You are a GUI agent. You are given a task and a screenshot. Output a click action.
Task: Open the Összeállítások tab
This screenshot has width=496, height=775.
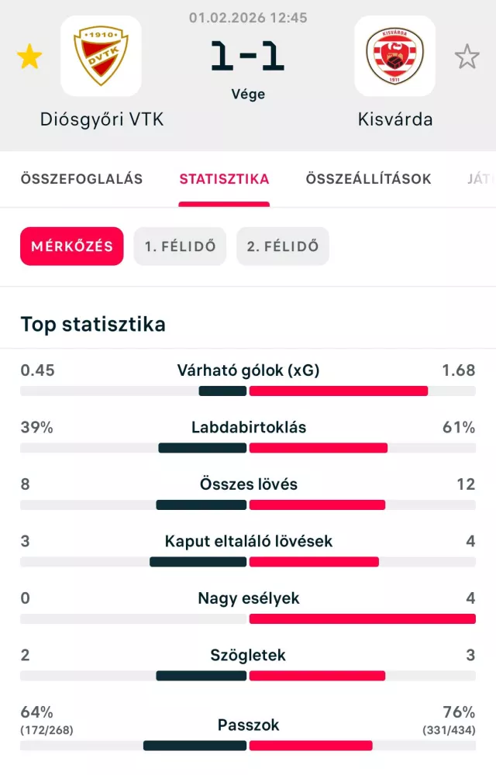pos(368,179)
